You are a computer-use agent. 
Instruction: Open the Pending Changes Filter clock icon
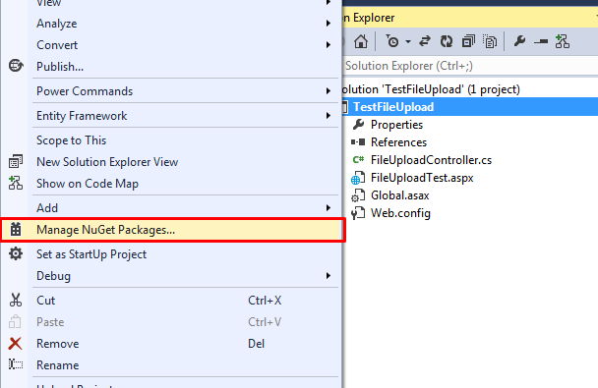pyautogui.click(x=392, y=41)
